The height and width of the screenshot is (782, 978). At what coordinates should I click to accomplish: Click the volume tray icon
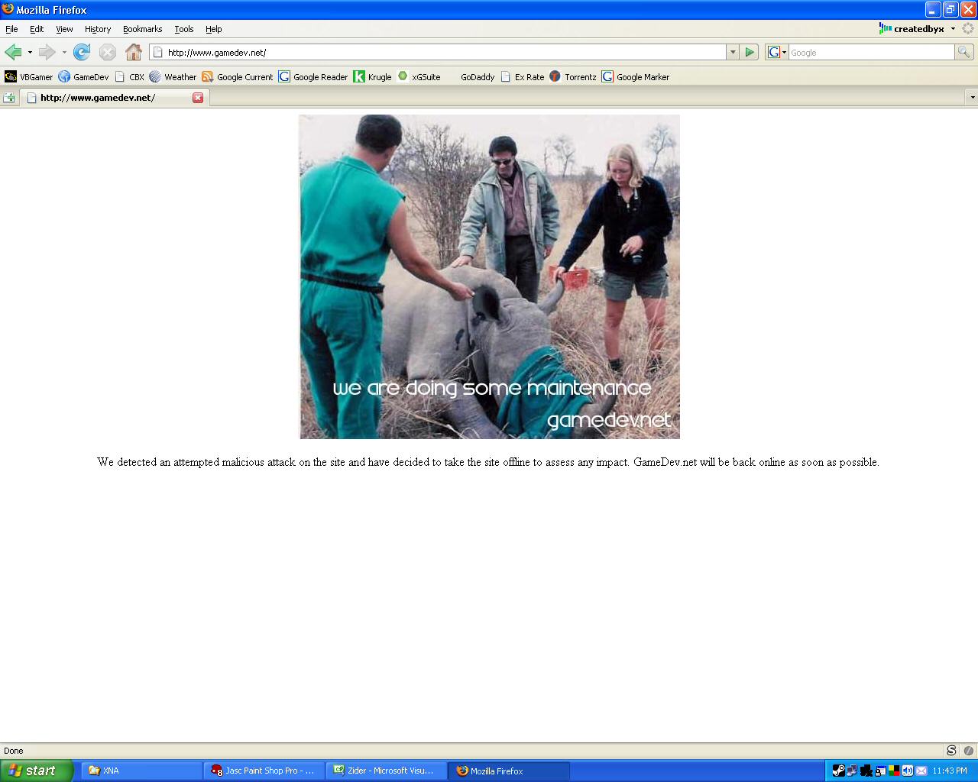click(x=908, y=771)
